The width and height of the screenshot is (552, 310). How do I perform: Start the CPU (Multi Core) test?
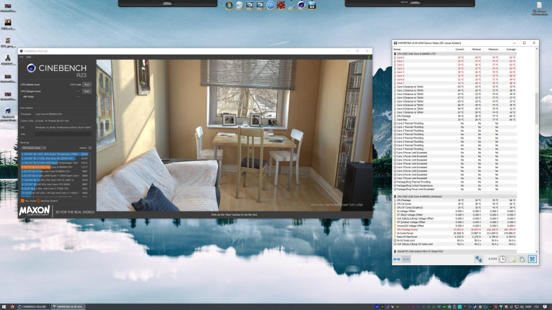coord(87,85)
